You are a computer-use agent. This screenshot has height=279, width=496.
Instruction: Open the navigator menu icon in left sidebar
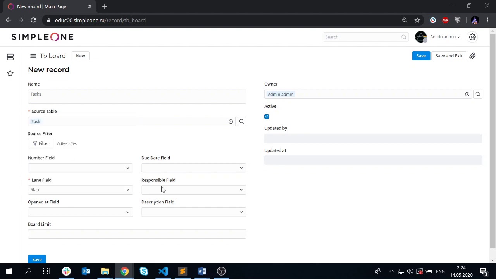10,57
